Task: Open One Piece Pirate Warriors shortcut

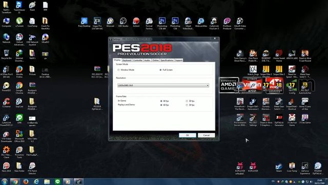Action: pyautogui.click(x=253, y=55)
